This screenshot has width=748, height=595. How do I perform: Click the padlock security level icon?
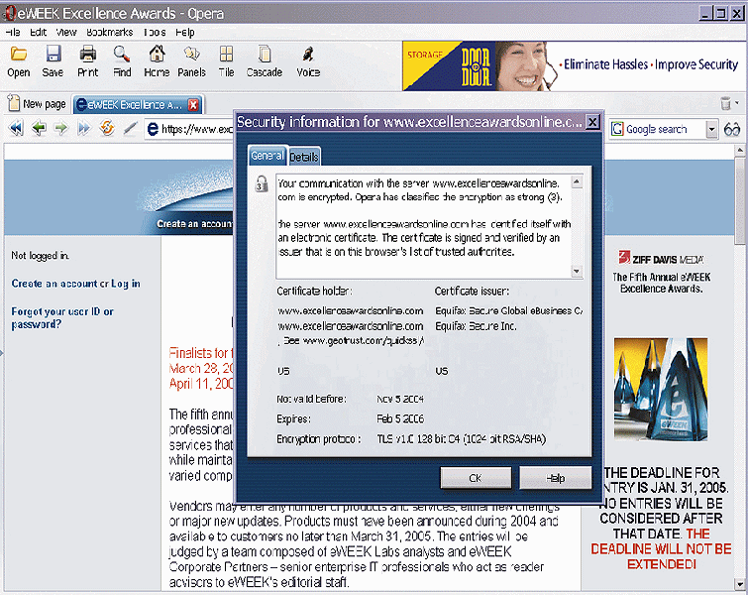(x=261, y=183)
